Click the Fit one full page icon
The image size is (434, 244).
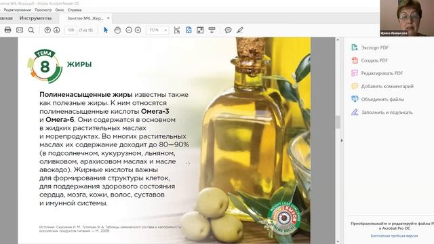[189, 30]
